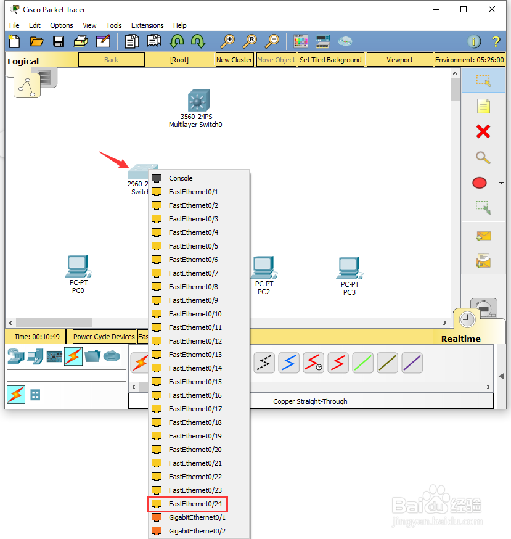Select FastEthernet0/1 port
This screenshot has width=511, height=539.
click(x=199, y=192)
